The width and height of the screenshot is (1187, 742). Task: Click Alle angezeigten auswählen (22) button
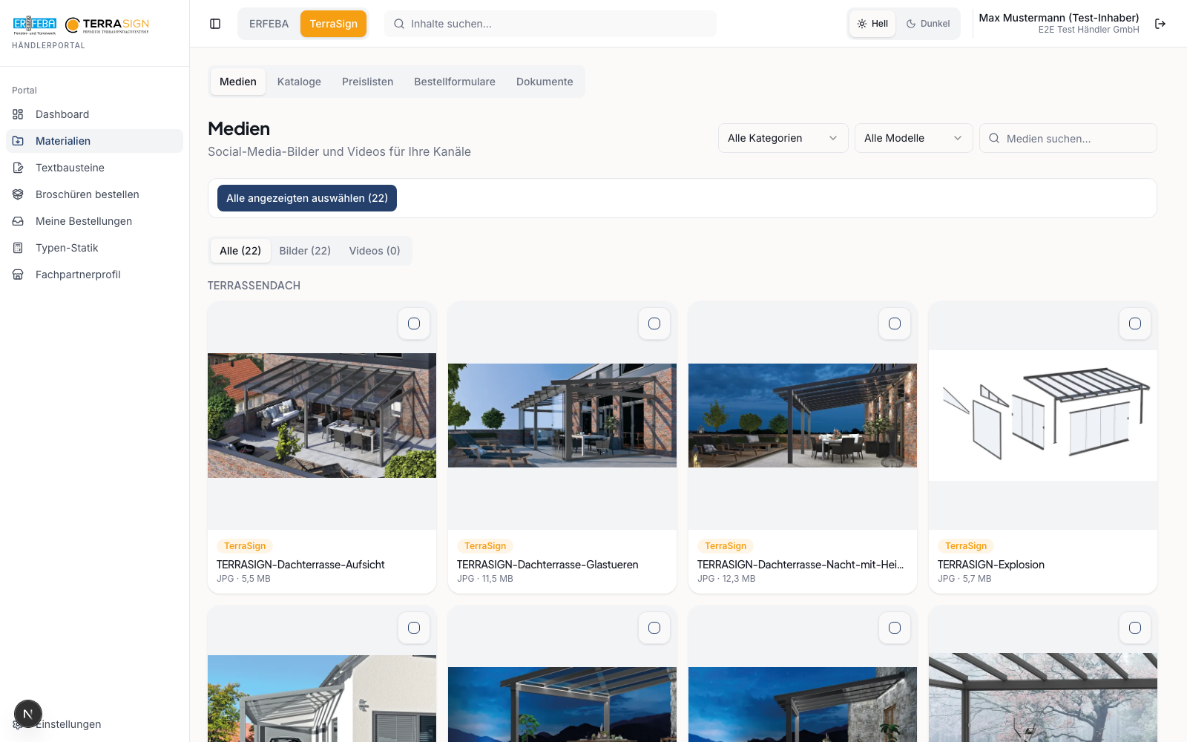(307, 198)
